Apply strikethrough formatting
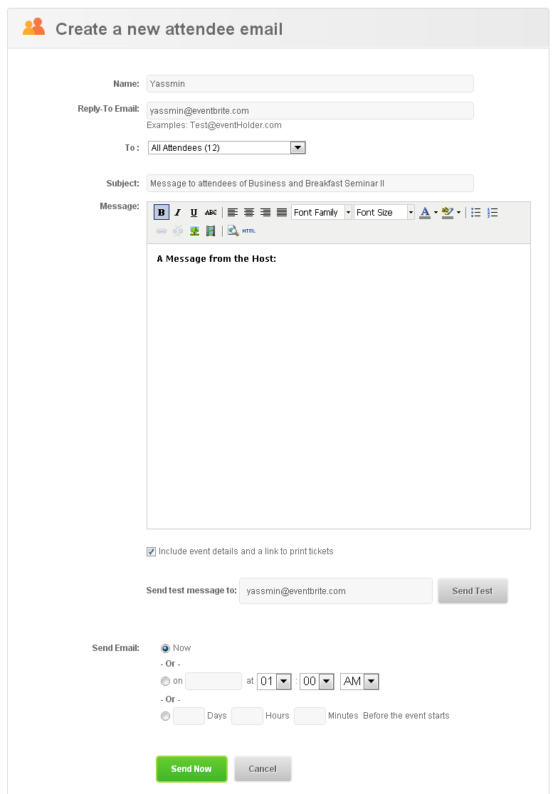 (x=211, y=213)
